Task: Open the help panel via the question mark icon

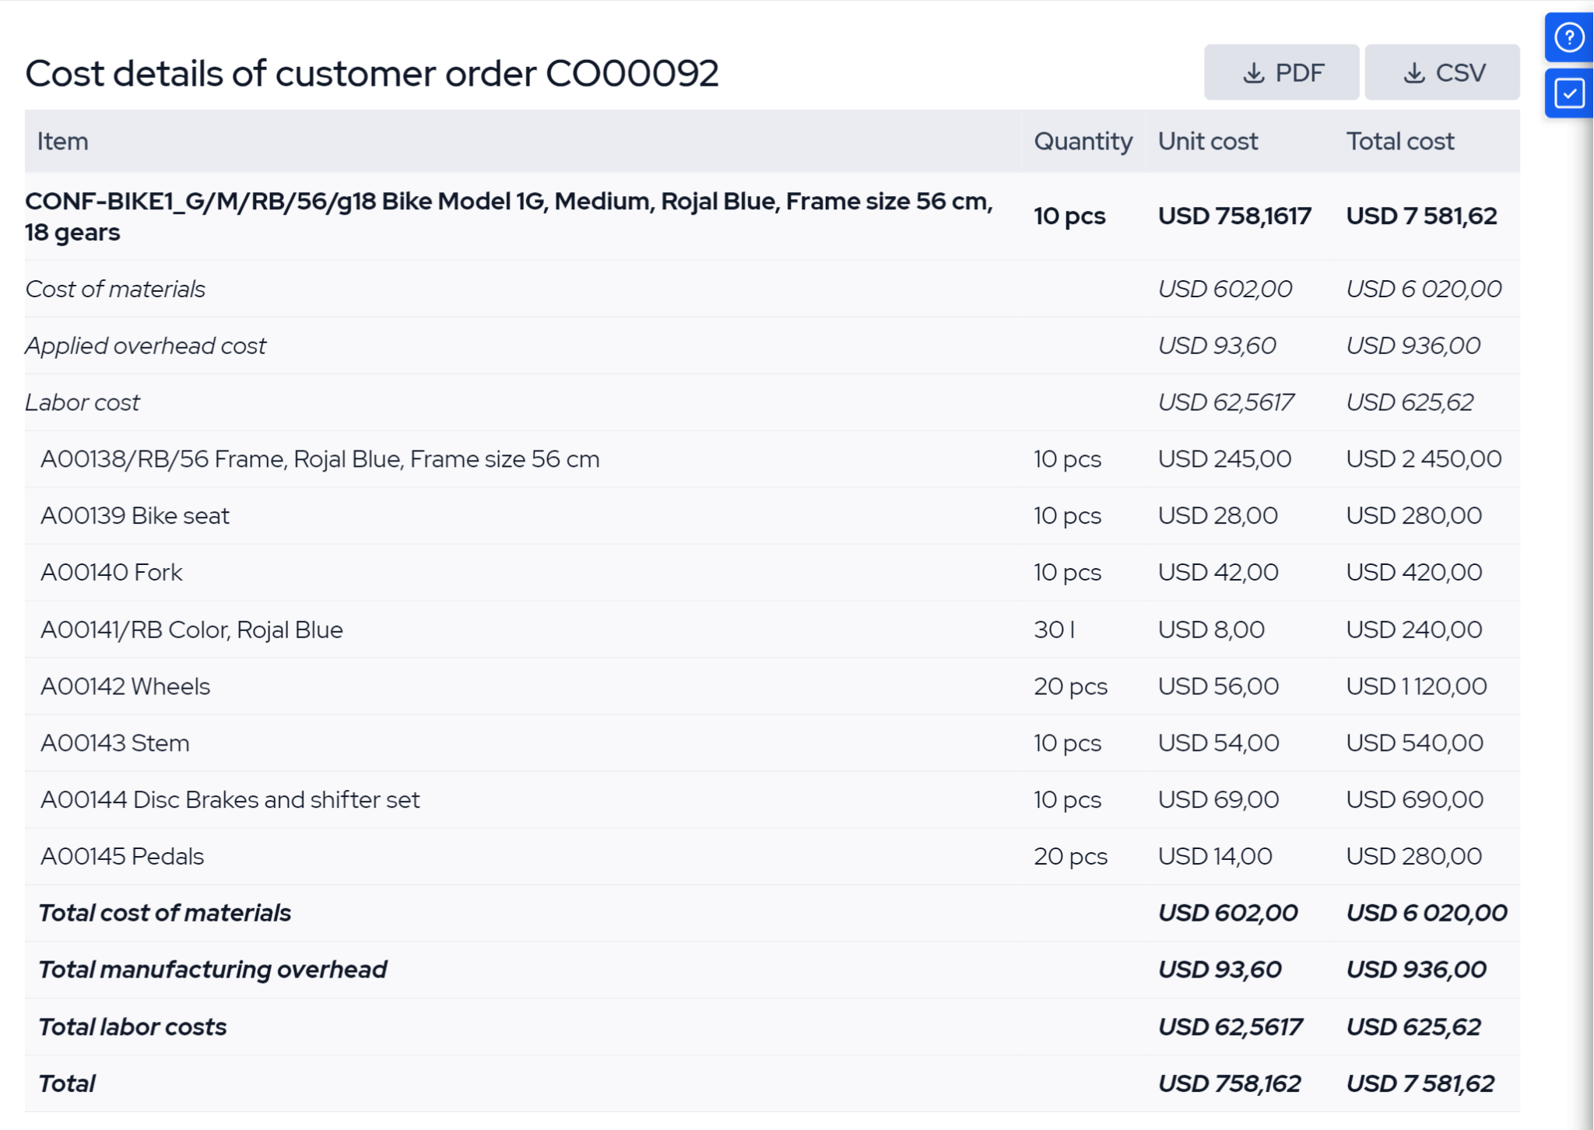Action: click(1570, 37)
